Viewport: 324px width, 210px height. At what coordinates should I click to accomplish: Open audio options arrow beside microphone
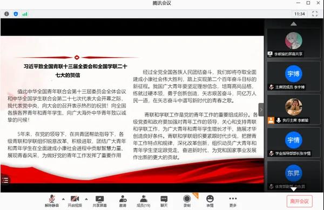pos(63,199)
